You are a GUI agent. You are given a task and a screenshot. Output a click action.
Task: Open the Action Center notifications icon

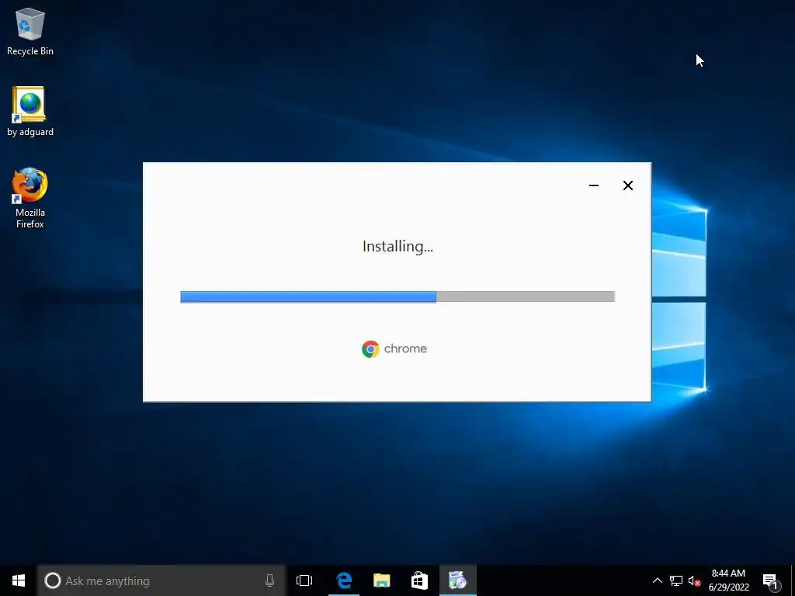771,581
